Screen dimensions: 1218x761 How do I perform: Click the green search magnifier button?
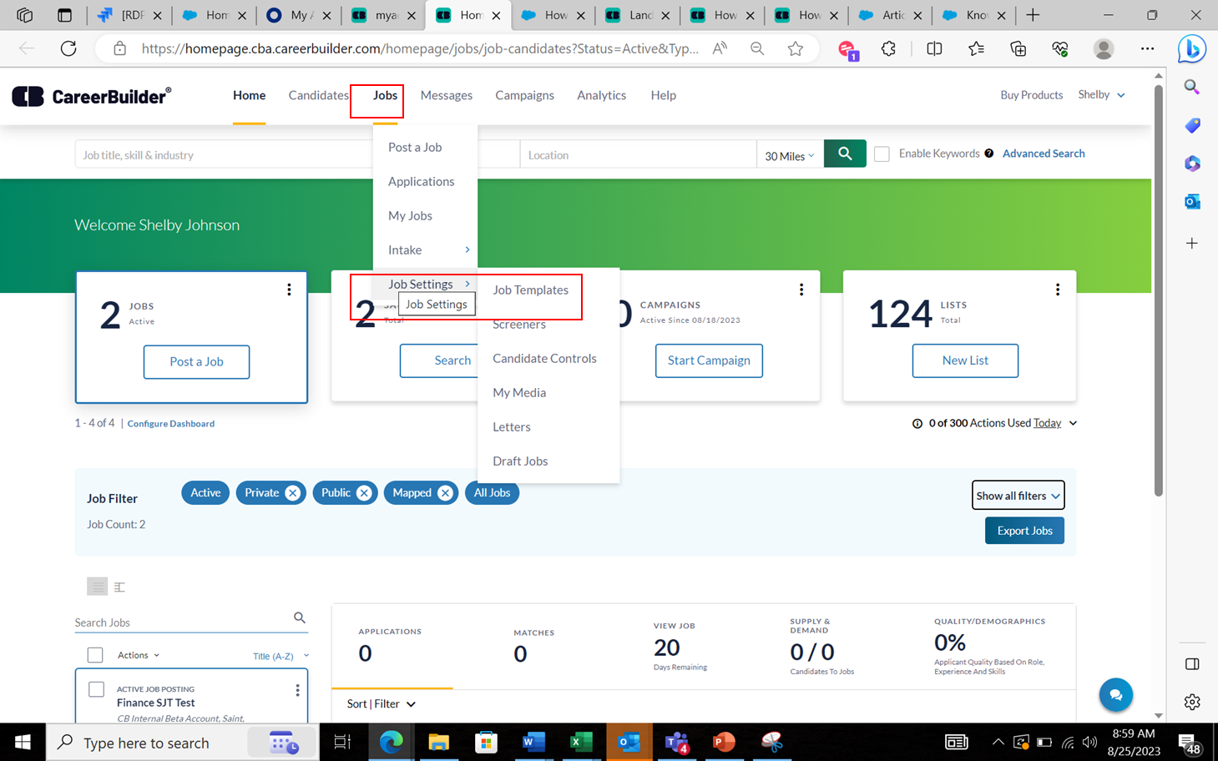click(x=844, y=154)
